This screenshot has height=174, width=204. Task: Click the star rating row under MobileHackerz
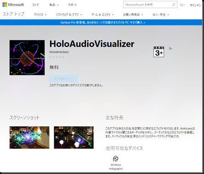(x=57, y=57)
